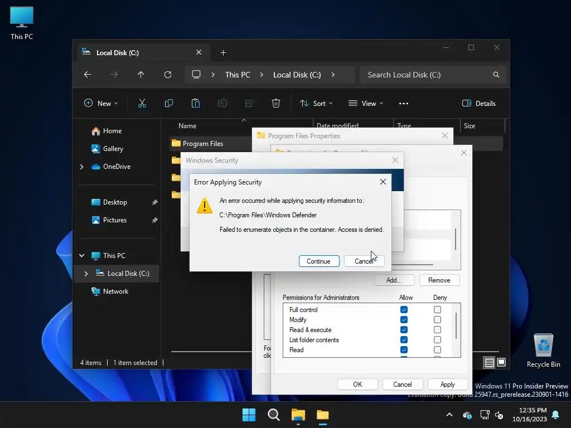This screenshot has height=428, width=571.
Task: Add a new tab in File Explorer
Action: (223, 53)
